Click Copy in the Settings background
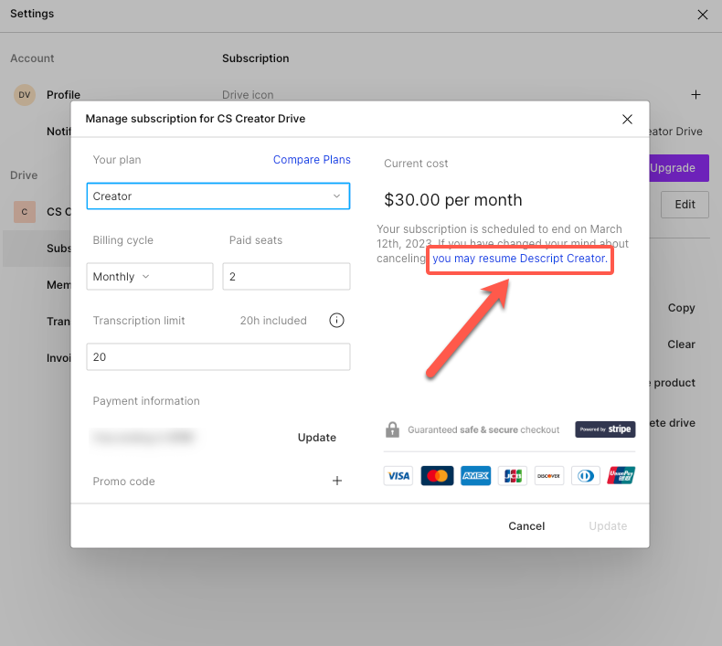This screenshot has height=646, width=722. pos(681,308)
